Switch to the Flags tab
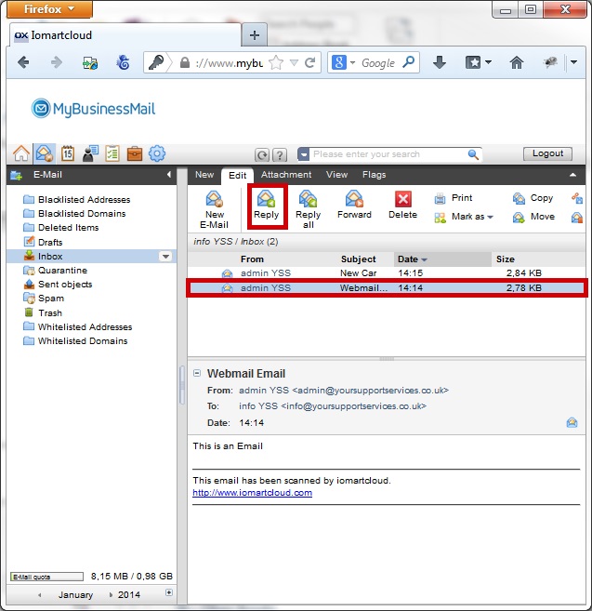This screenshot has height=611, width=592. (x=374, y=175)
